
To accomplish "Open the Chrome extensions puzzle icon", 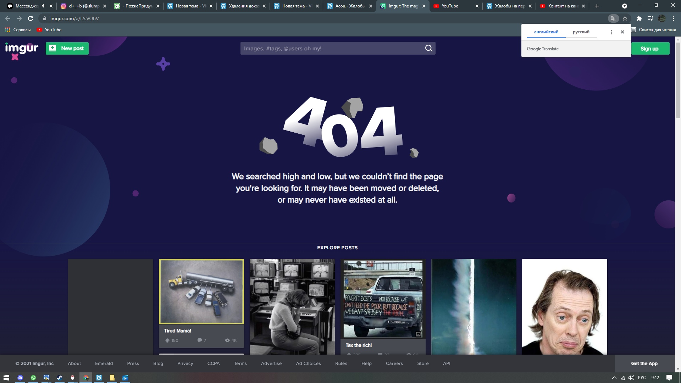I will [x=639, y=18].
